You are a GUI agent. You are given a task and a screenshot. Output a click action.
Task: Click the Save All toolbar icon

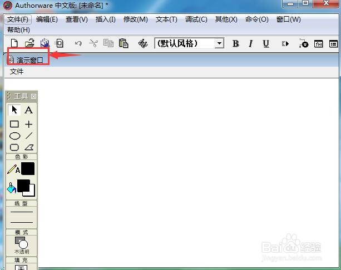pos(45,43)
